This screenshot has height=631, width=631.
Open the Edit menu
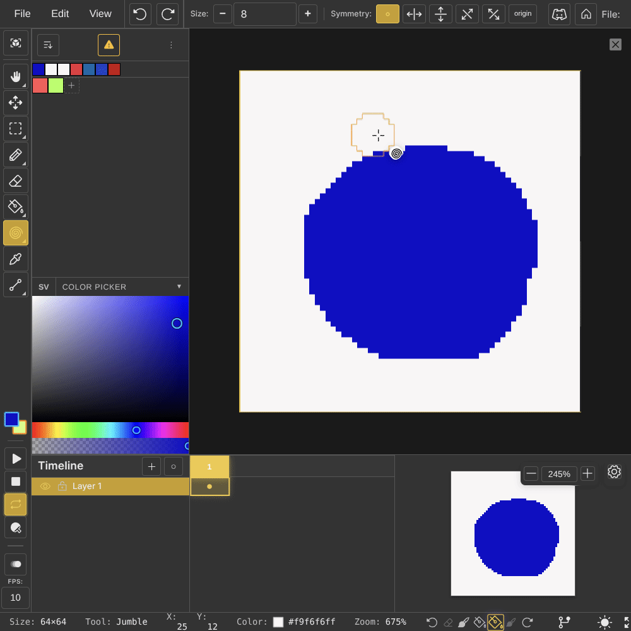[x=60, y=14]
